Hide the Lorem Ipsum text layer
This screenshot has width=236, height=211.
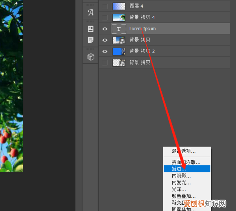pyautogui.click(x=105, y=29)
